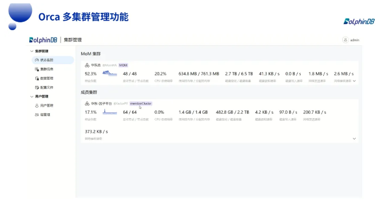Screen dimensions: 377x202
Task: Click the Orca 多集群管理功能 slide title
Action: pyautogui.click(x=83, y=17)
